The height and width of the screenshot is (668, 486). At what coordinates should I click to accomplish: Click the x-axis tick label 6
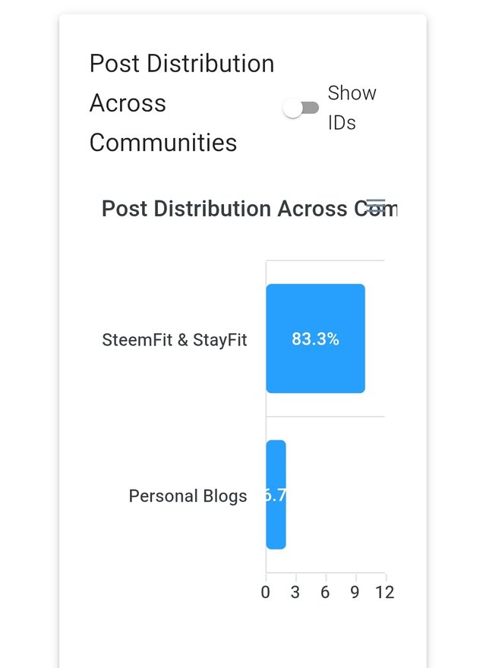coord(325,592)
